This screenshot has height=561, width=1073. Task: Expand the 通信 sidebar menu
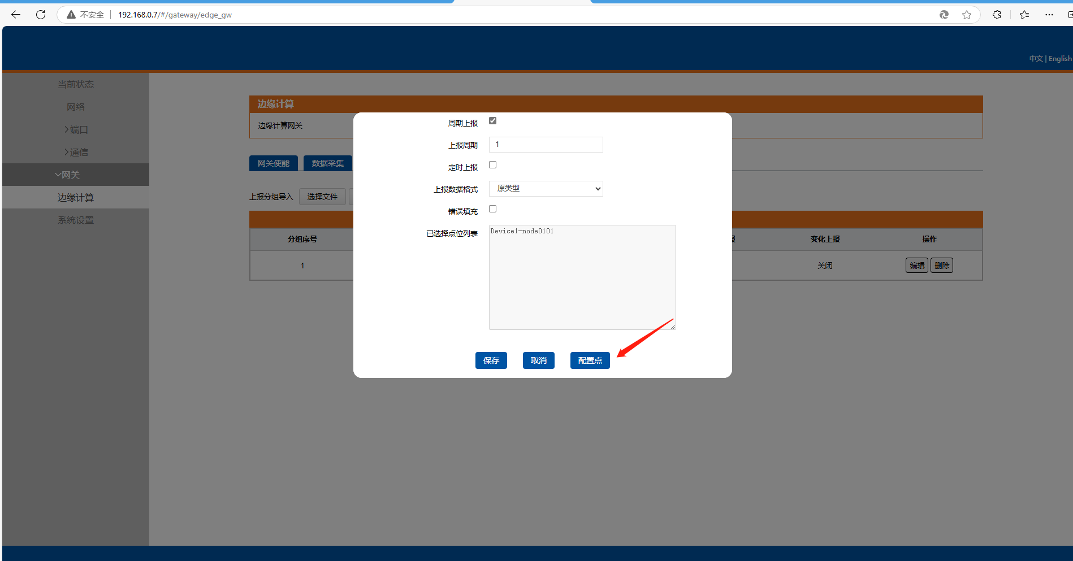click(76, 152)
